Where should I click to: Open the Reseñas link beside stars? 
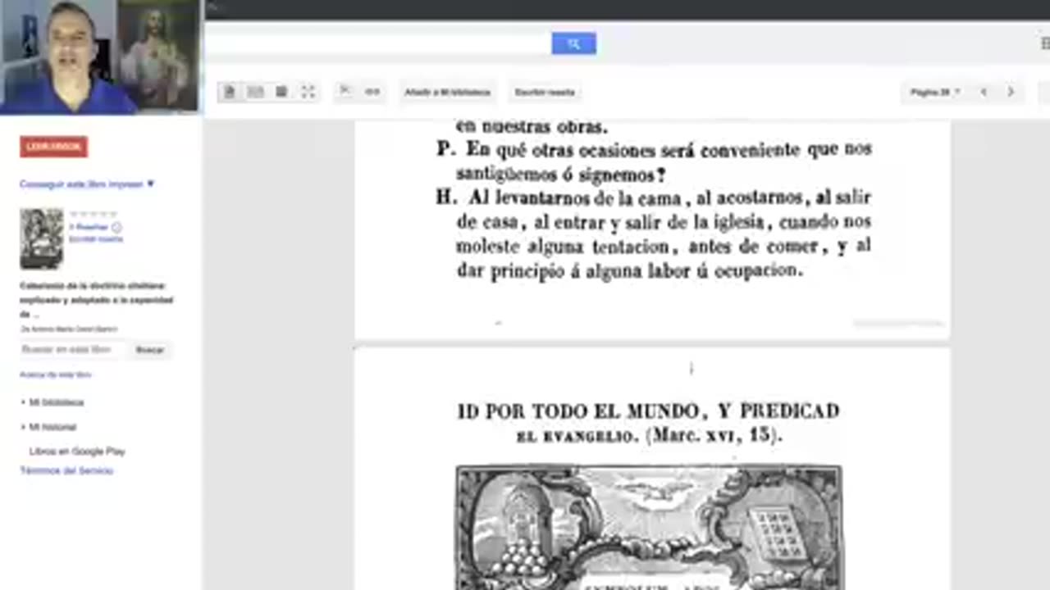tap(89, 227)
